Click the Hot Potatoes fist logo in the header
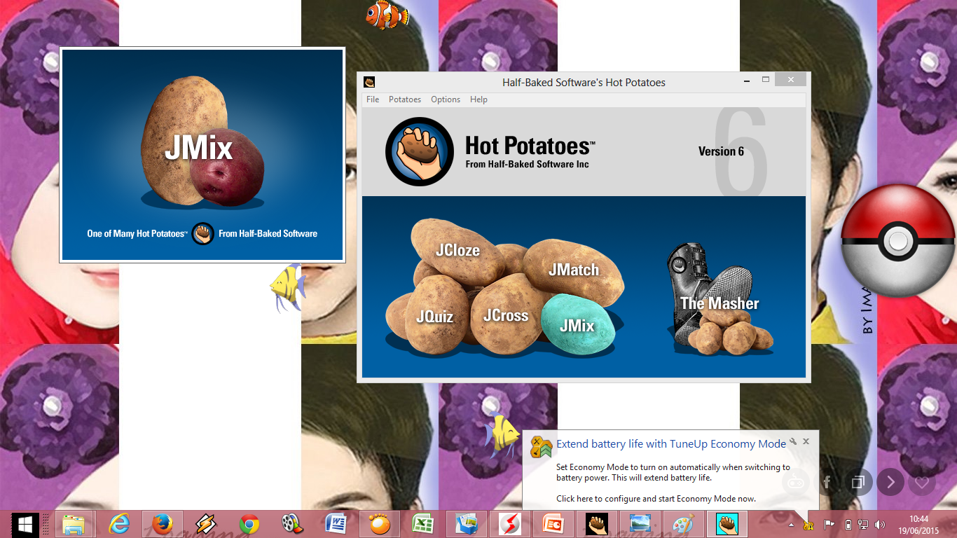957x538 pixels. [420, 151]
